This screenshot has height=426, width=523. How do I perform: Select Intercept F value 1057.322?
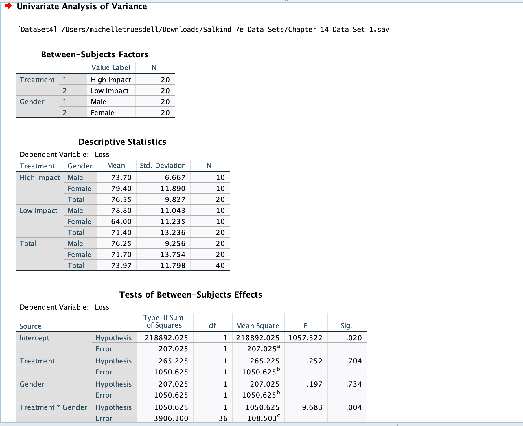[305, 338]
